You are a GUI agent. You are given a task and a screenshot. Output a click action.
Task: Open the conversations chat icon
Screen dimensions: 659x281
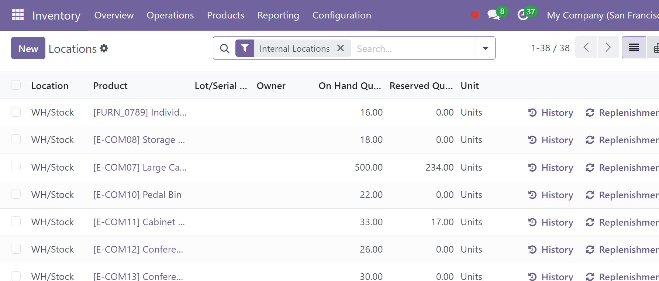(x=493, y=15)
